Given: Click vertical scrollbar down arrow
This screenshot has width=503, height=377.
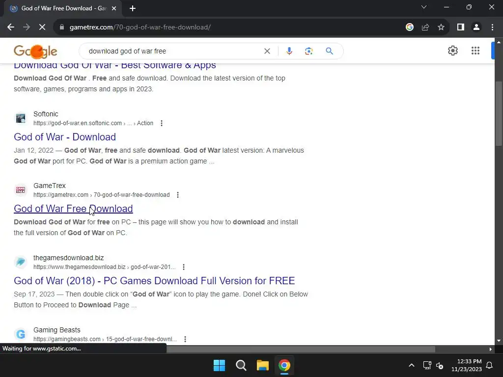Looking at the screenshot, I should (x=499, y=341).
